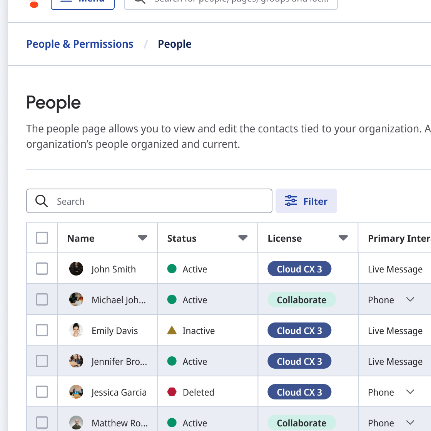Click Jennifer Bro... avatar photo

[x=76, y=361]
